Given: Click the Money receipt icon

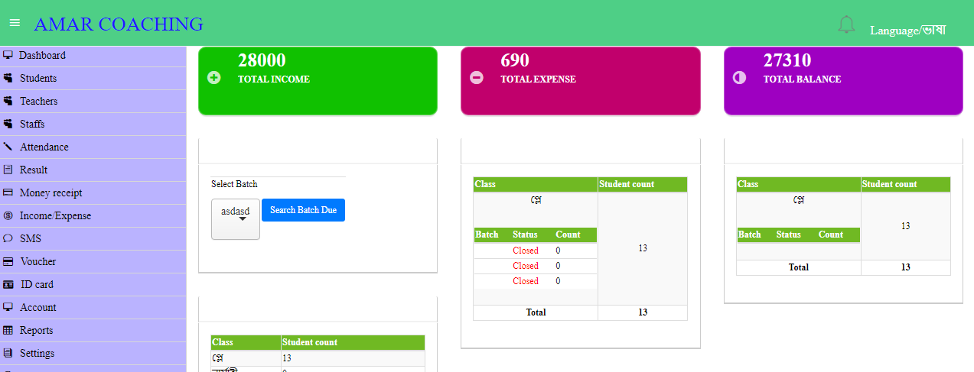Looking at the screenshot, I should [8, 192].
